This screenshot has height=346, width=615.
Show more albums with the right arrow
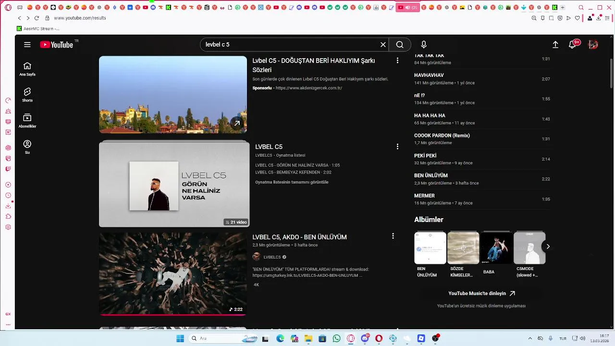point(548,247)
